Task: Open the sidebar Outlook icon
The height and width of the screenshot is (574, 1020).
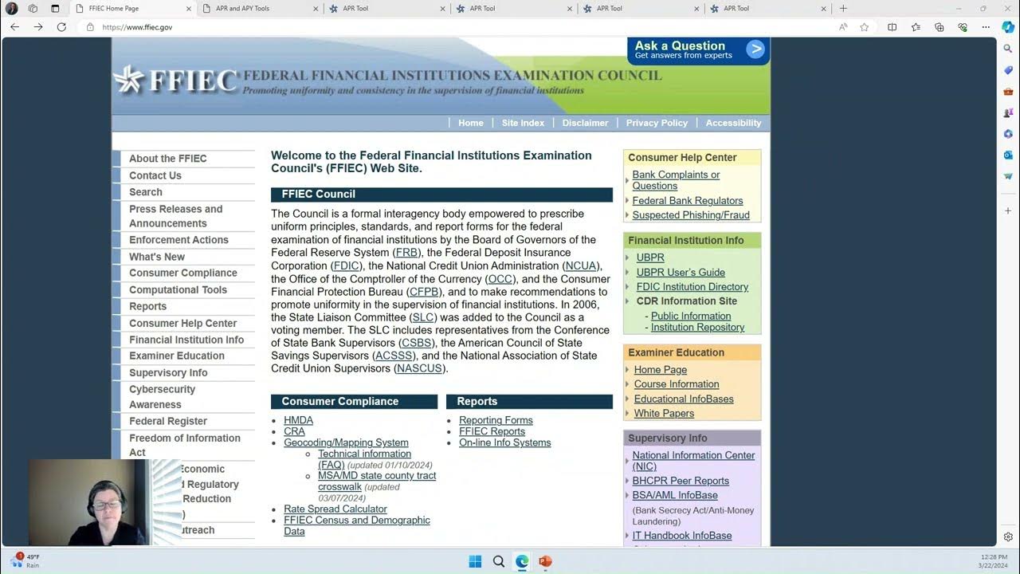Action: tap(1008, 155)
